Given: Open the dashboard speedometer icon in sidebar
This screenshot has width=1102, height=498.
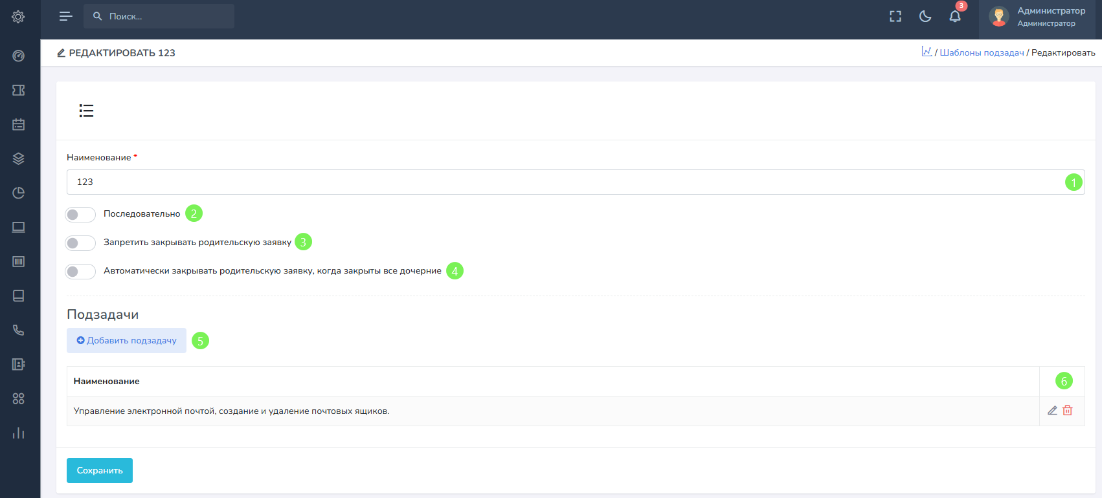Looking at the screenshot, I should 18,56.
